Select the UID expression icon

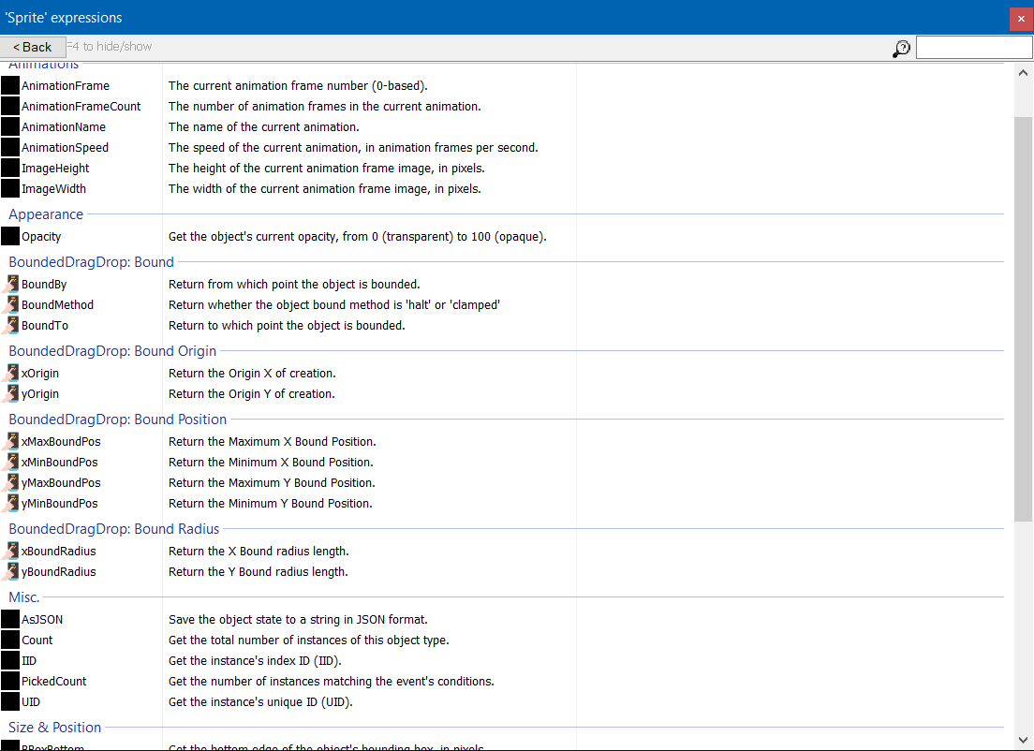tap(10, 701)
